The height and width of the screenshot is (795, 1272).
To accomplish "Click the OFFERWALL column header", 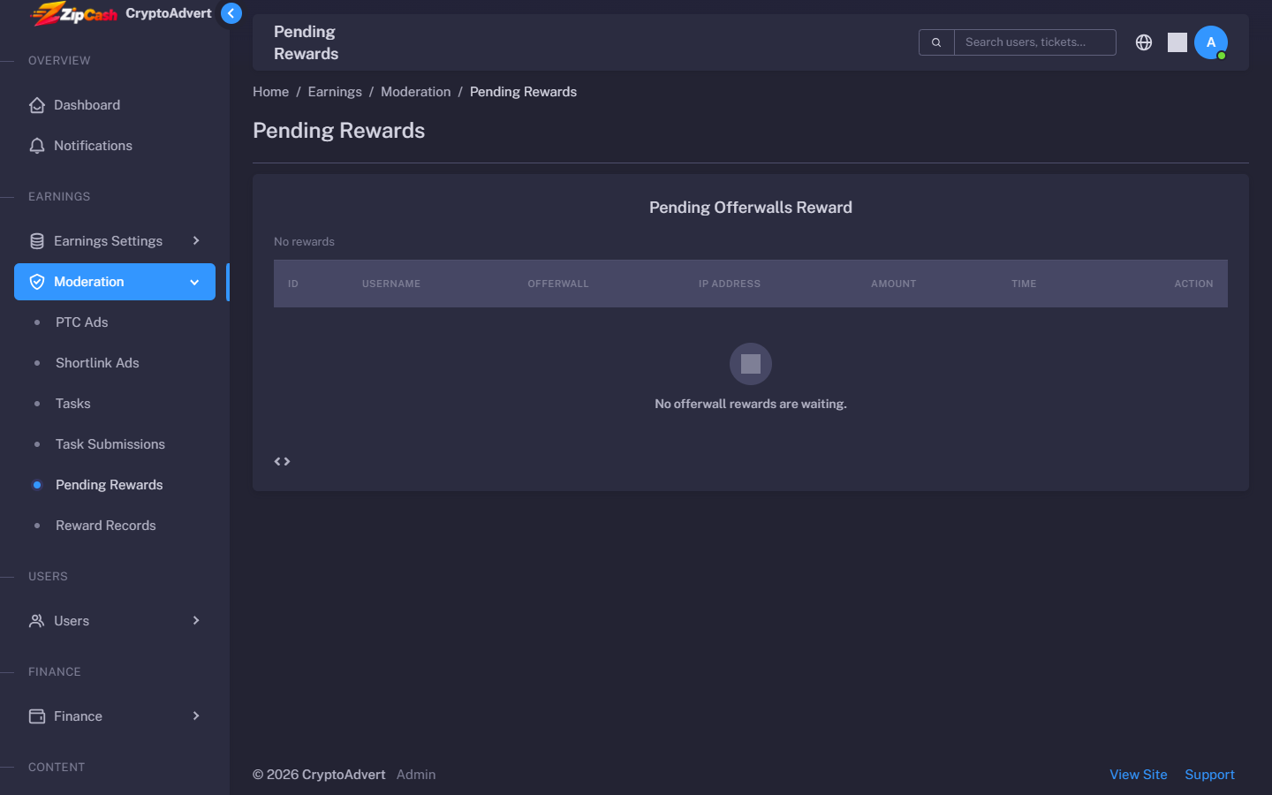I will pos(558,284).
